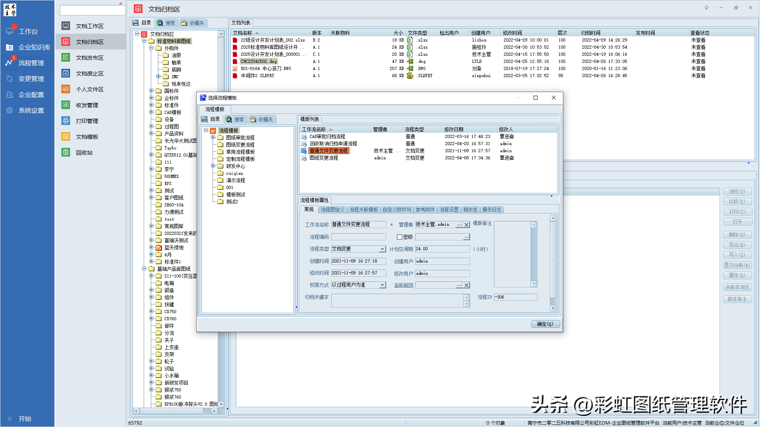Open the 回收站 recycle bin

[x=66, y=152]
